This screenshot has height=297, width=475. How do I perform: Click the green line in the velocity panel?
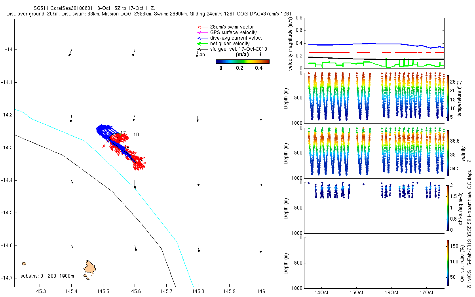point(376,63)
